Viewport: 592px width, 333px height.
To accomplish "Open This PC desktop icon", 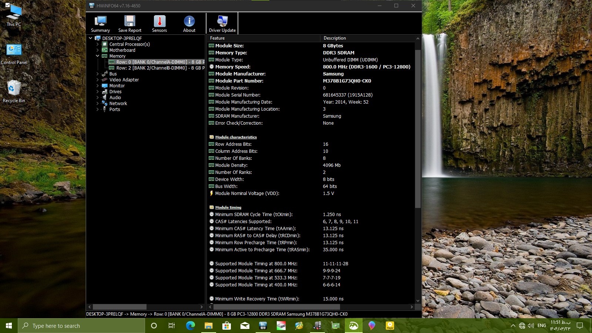I will 14,15.
